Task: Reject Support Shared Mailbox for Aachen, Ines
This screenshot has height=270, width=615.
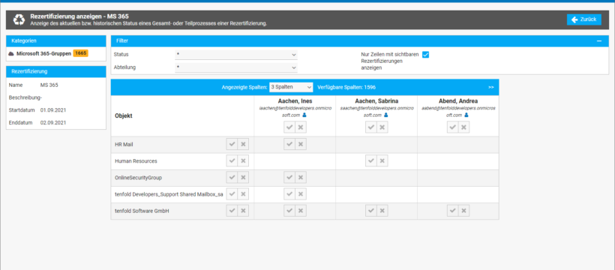Action: pyautogui.click(x=301, y=194)
